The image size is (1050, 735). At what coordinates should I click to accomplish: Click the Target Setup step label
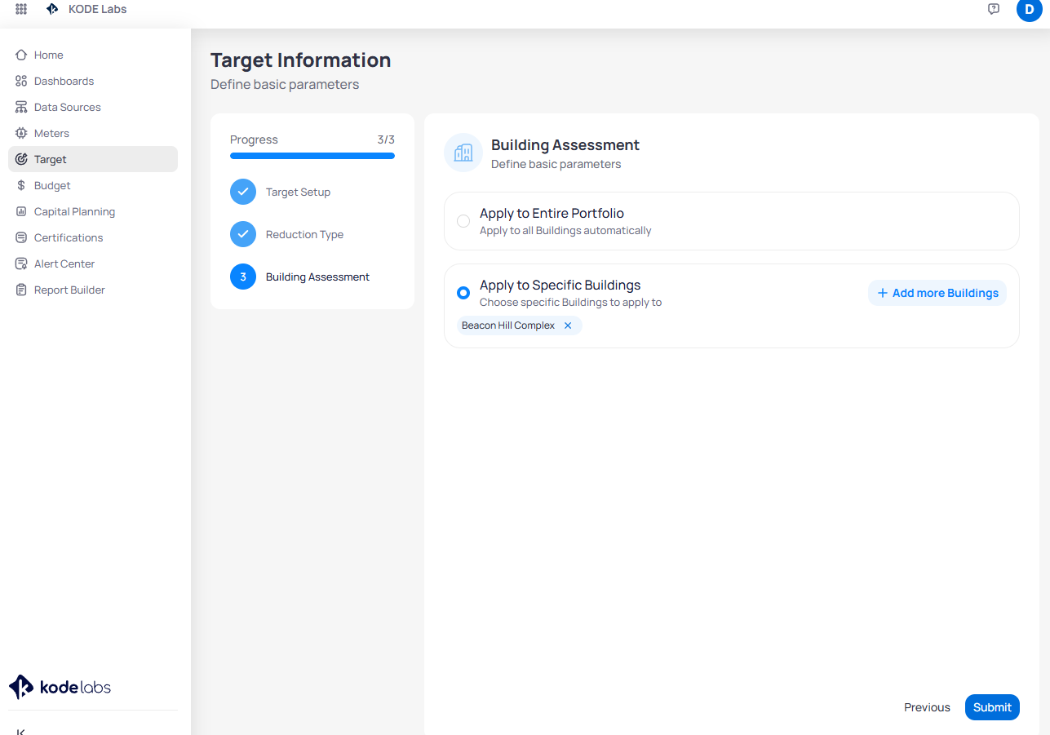298,192
